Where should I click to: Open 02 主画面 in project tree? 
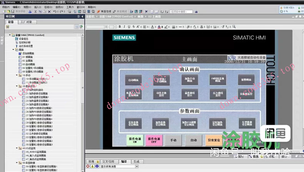[x=27, y=61]
